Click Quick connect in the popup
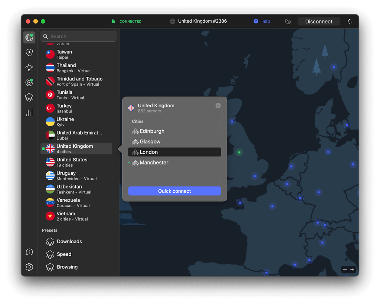 pos(174,191)
